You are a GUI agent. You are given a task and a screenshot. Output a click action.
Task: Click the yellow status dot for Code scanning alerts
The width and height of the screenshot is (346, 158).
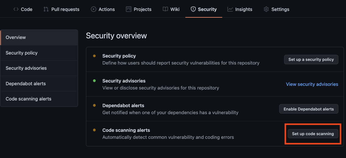[x=95, y=130]
